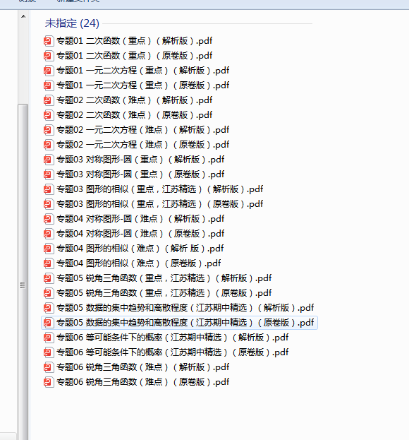The image size is (409, 440).
Task: Click PDF icon of 专题06 等可能条件下的概率（原卷版）
Action: coord(49,352)
